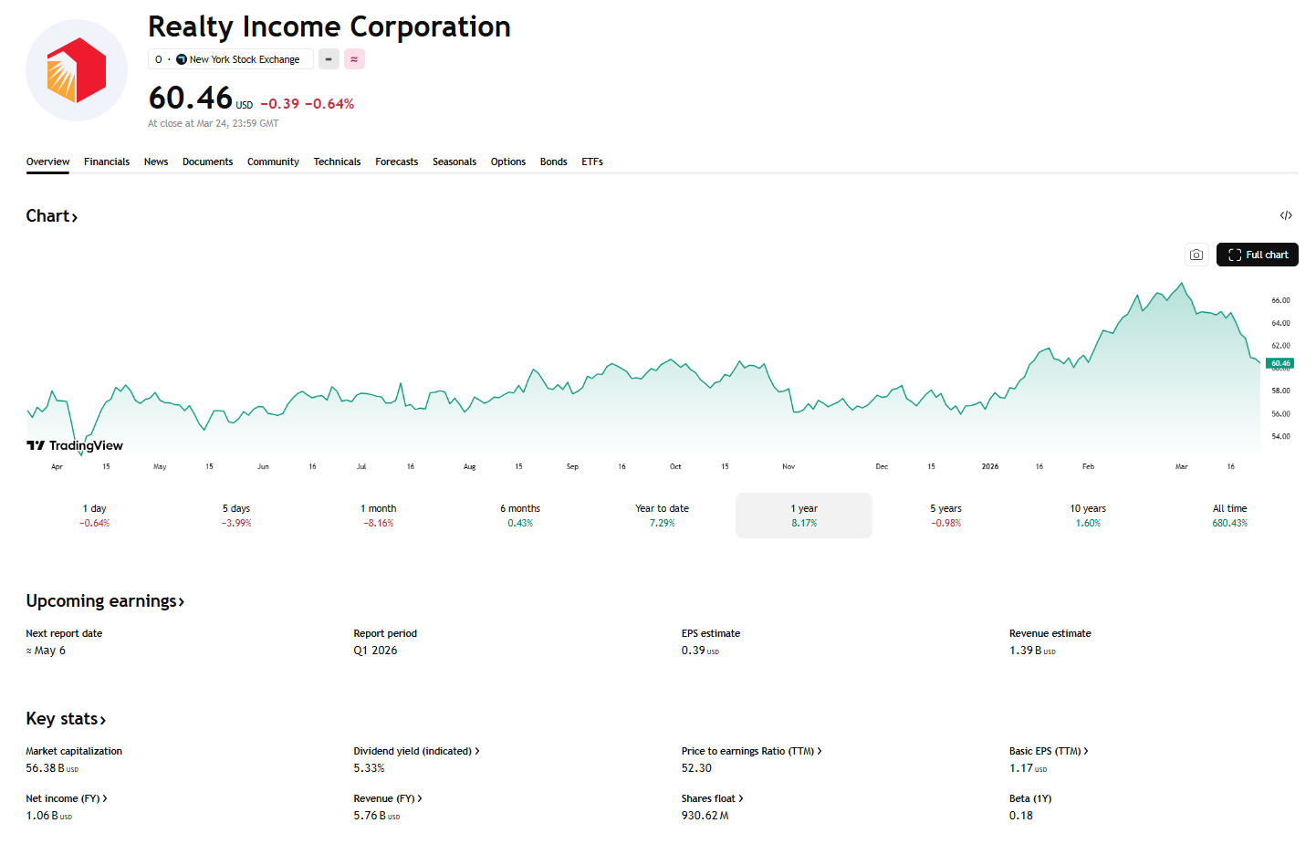Open the Full chart view
The height and width of the screenshot is (844, 1316).
[1258, 255]
